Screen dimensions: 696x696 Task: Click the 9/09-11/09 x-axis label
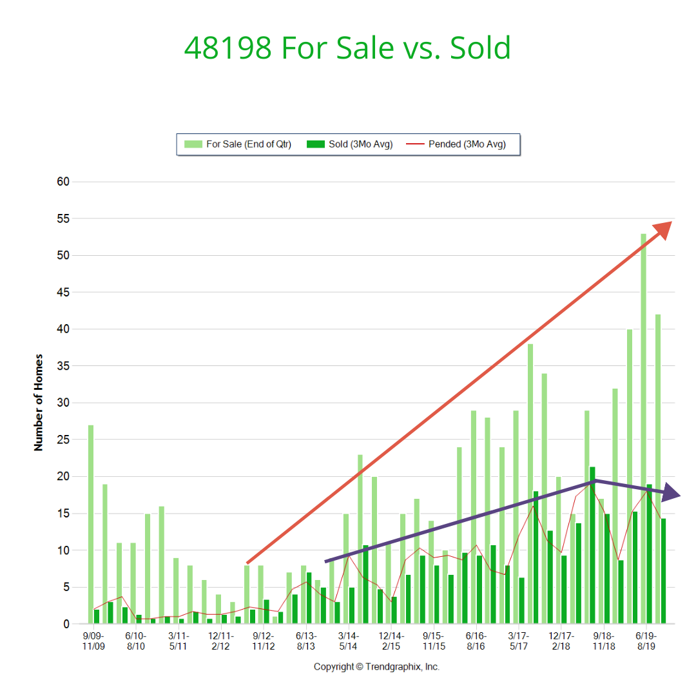click(93, 641)
